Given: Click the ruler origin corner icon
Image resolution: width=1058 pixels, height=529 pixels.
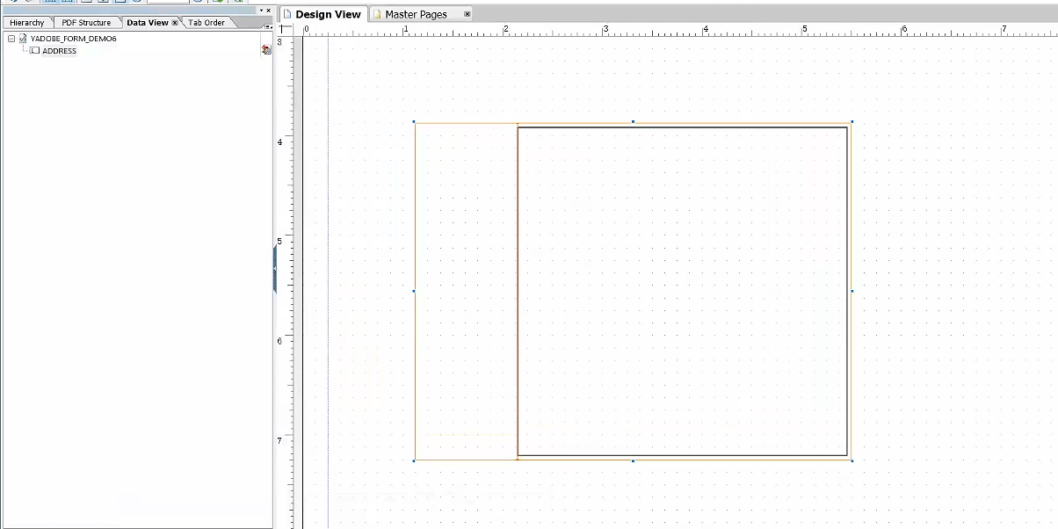Looking at the screenshot, I should (x=285, y=29).
